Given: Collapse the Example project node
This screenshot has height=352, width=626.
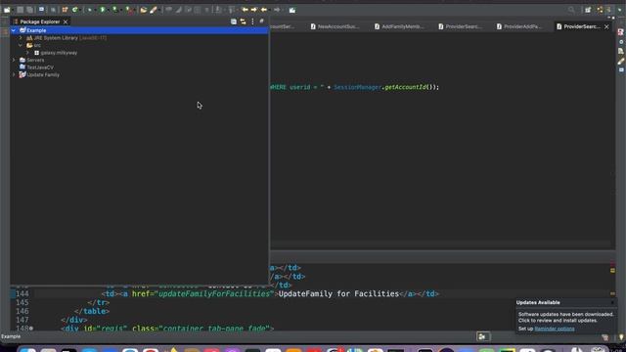Looking at the screenshot, I should (x=14, y=30).
